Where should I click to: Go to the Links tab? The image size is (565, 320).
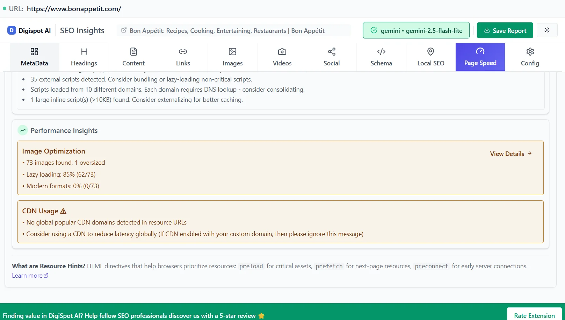pos(183,57)
